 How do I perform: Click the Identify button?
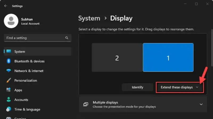[x=137, y=87]
